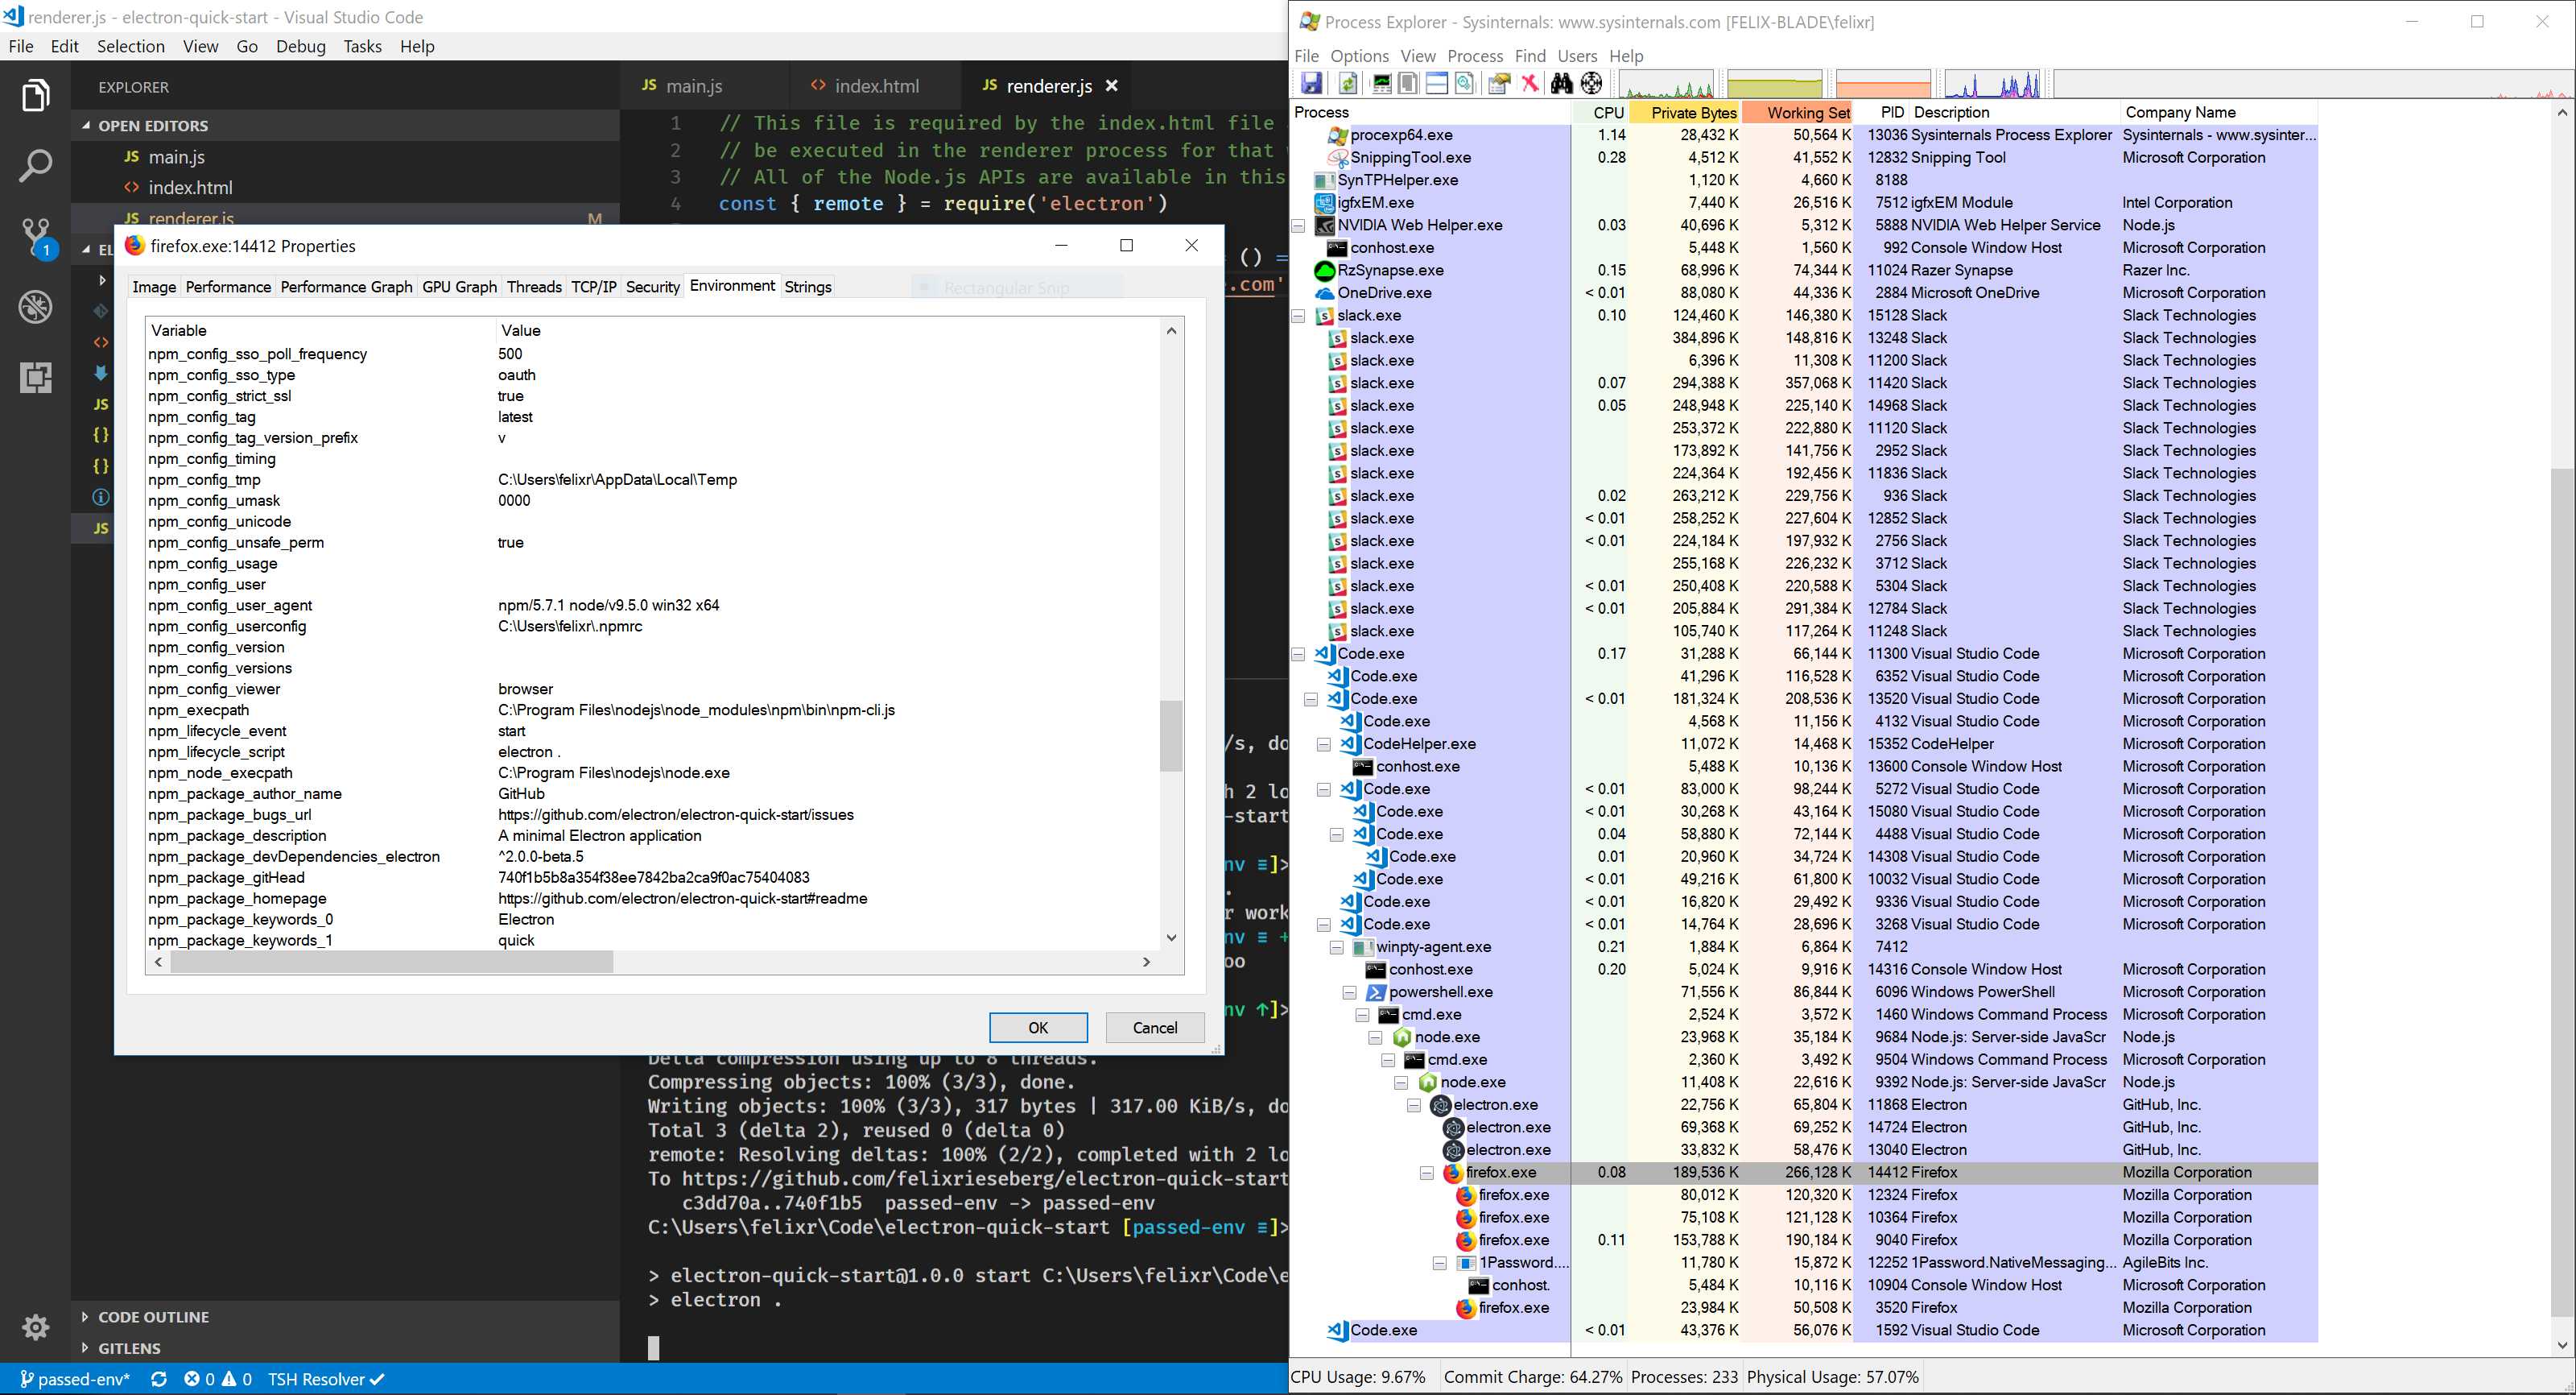Viewport: 2576px width, 1395px height.
Task: Expand the winpty-agent.exe process node
Action: pos(1336,946)
